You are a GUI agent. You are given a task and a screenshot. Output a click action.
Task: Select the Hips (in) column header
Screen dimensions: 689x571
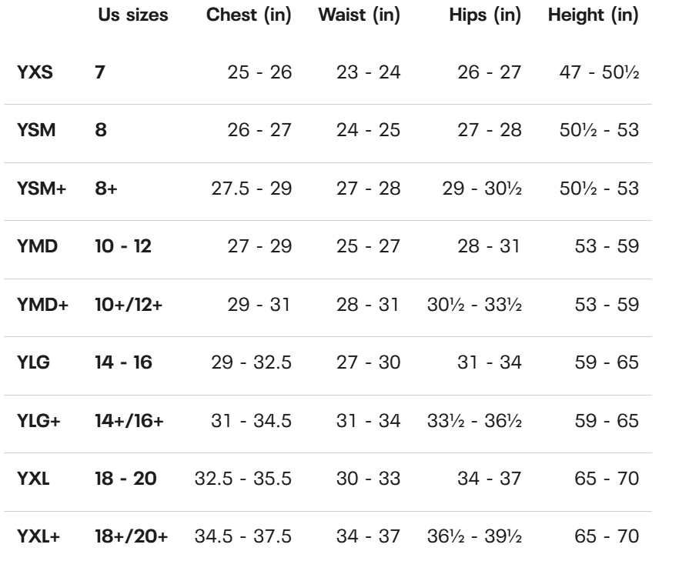pos(485,15)
